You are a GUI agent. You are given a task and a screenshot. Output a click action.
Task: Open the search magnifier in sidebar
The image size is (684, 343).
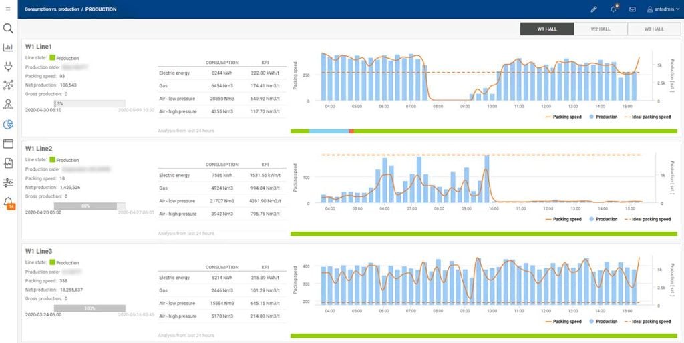(8, 29)
